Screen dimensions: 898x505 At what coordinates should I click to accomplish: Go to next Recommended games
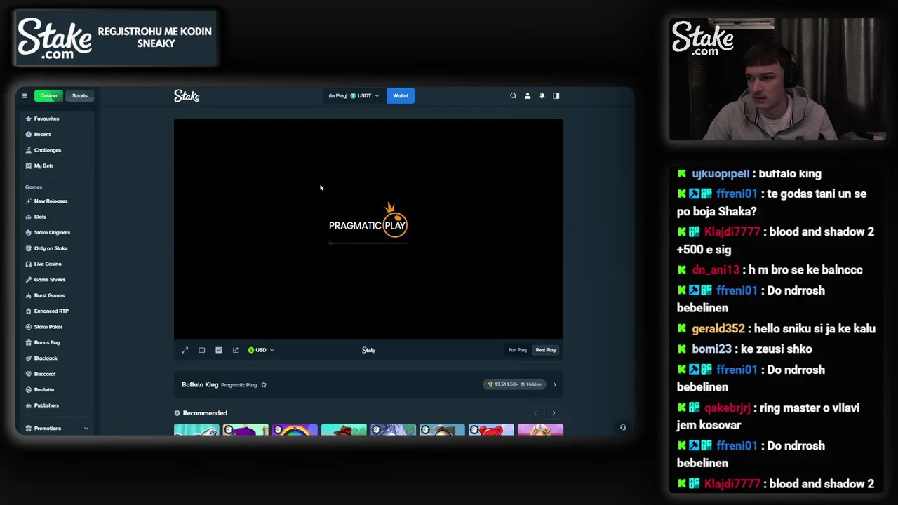tap(554, 413)
